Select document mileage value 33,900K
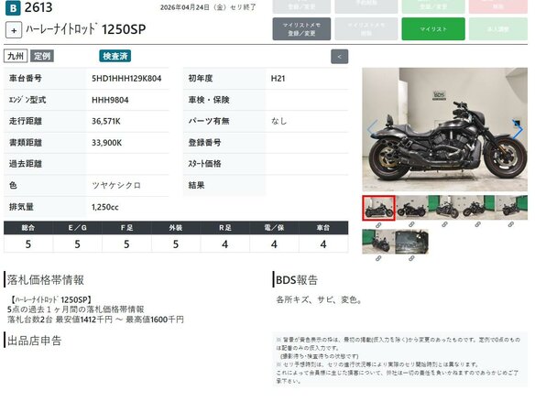 point(106,143)
